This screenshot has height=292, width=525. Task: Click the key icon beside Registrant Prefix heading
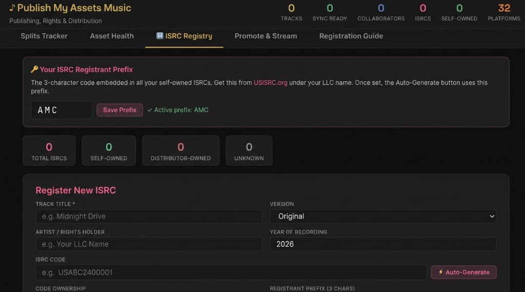34,70
